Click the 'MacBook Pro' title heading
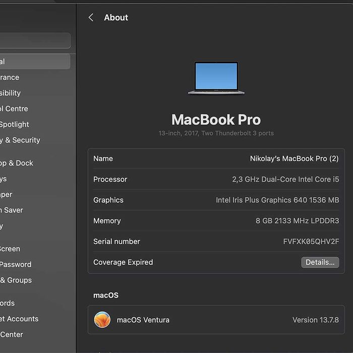This screenshot has height=353, width=353. 216,120
